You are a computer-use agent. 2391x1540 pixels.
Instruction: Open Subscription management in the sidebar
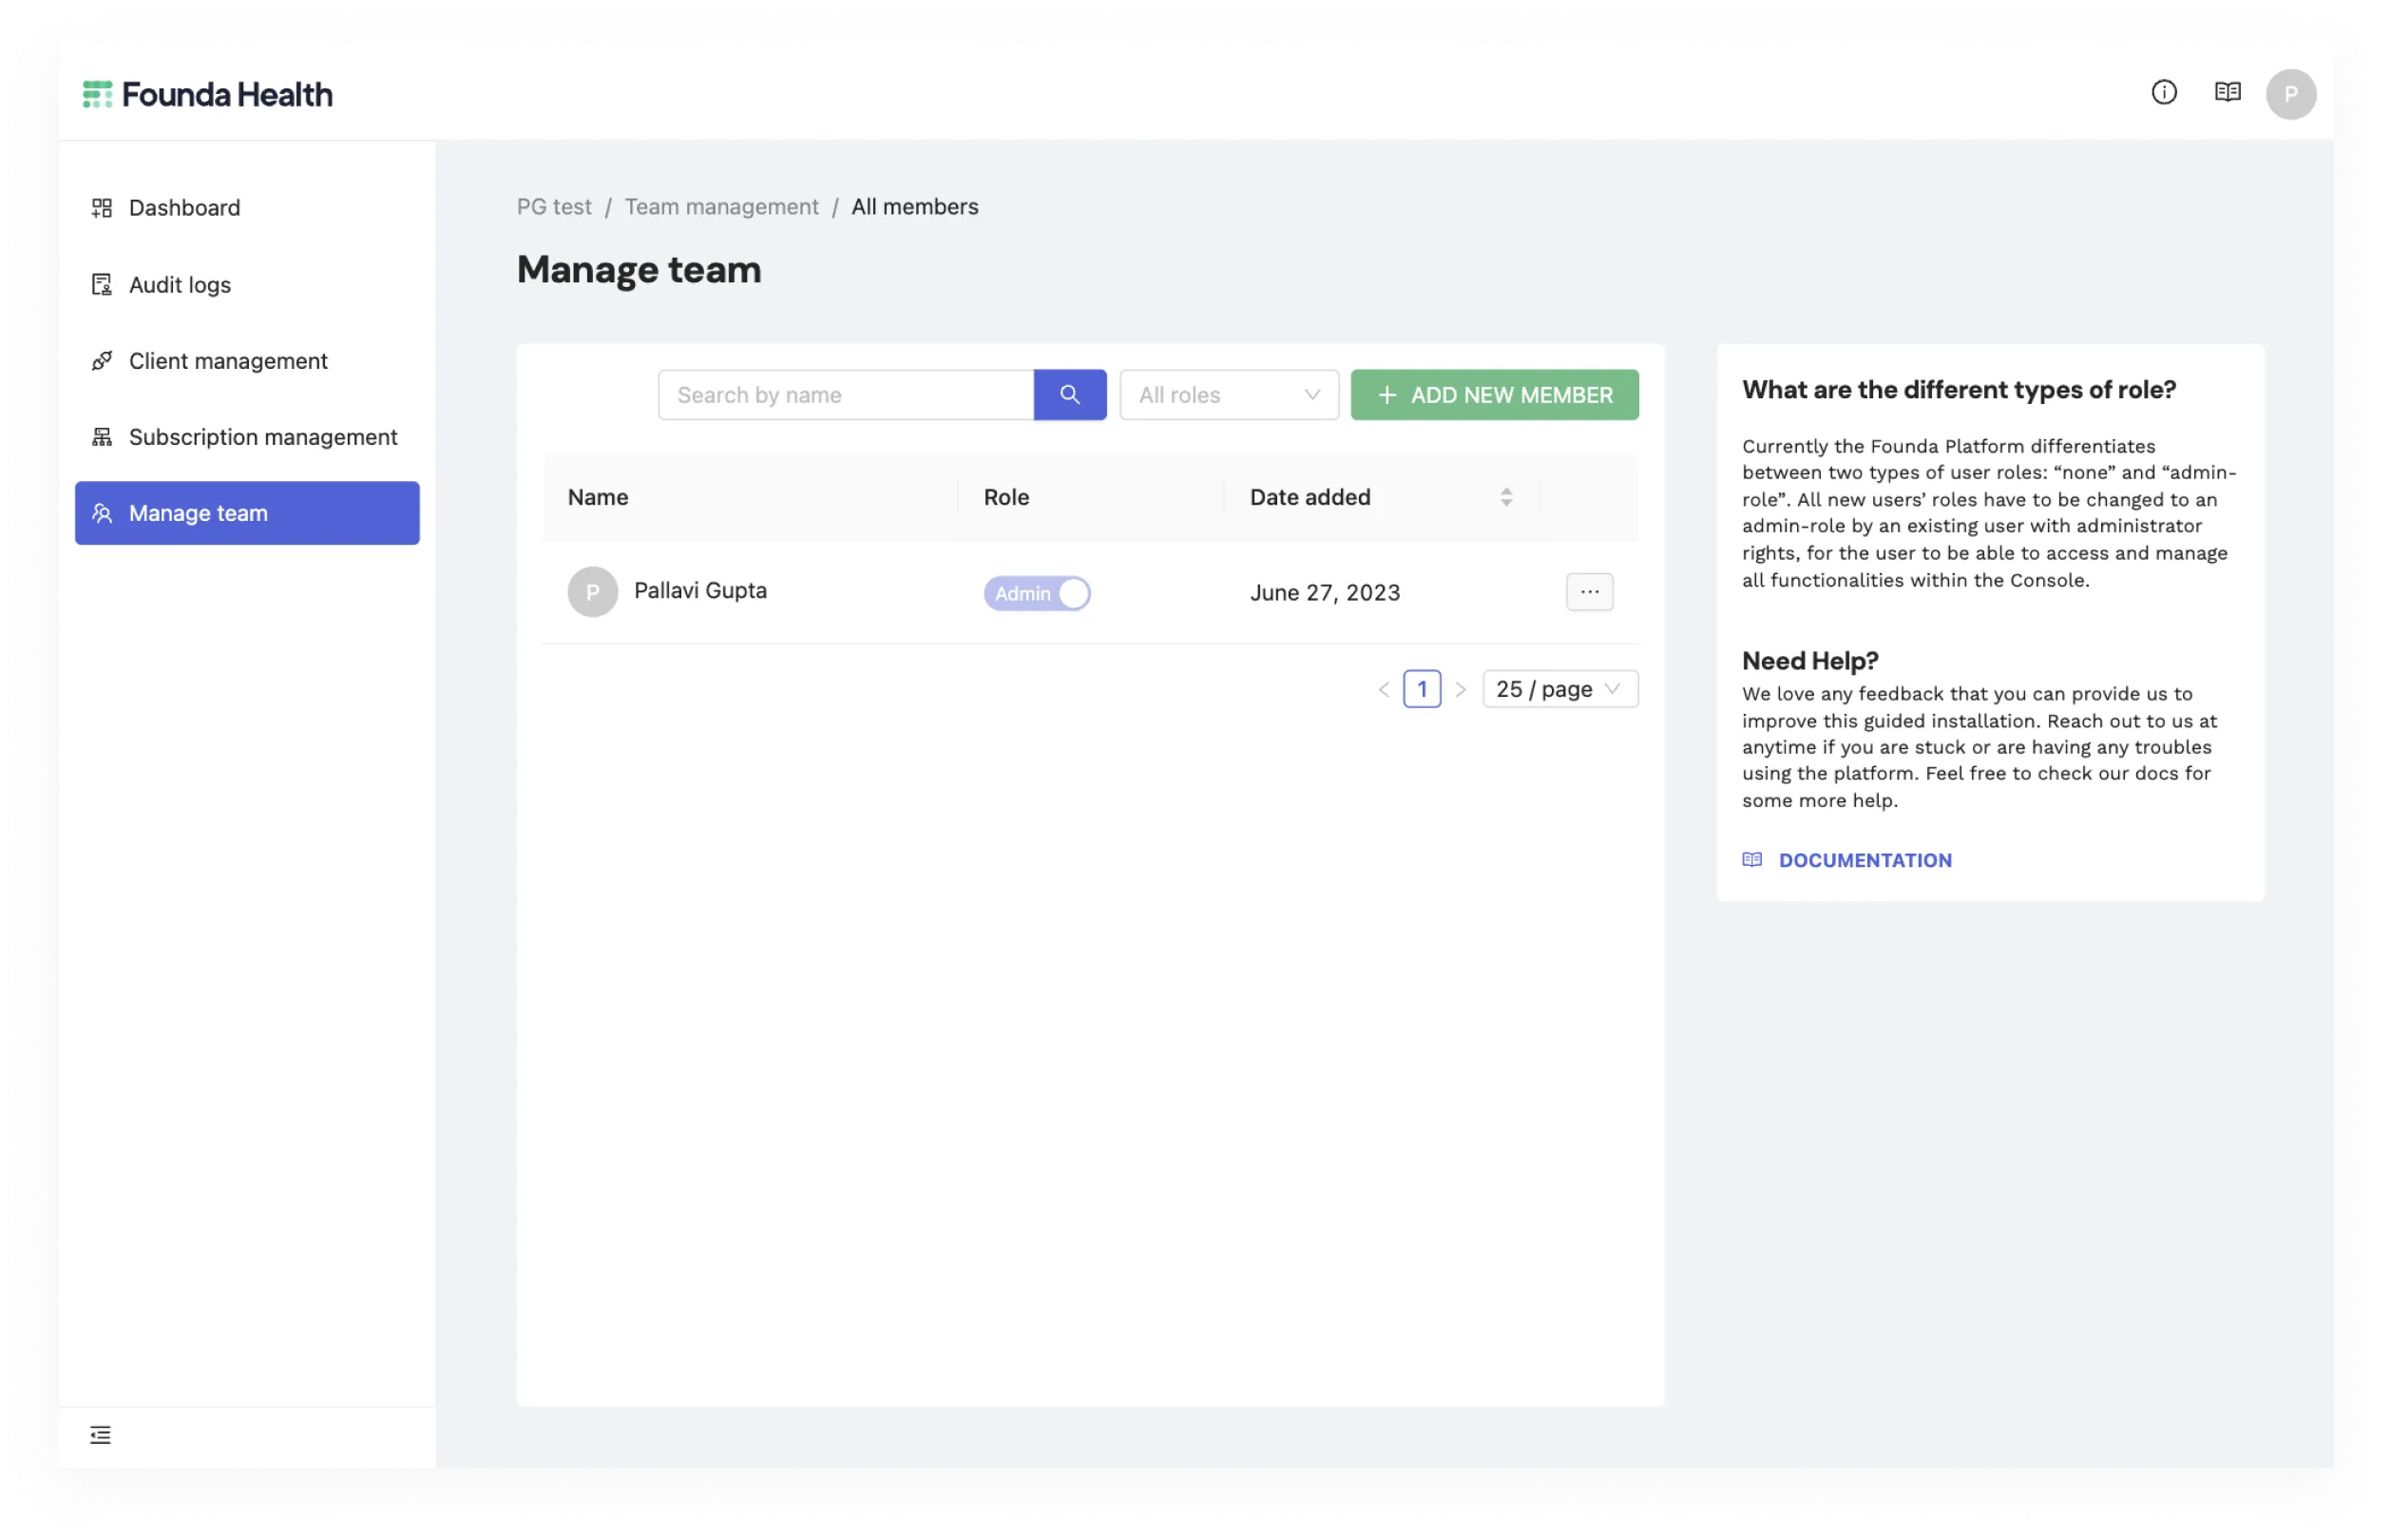(x=247, y=436)
